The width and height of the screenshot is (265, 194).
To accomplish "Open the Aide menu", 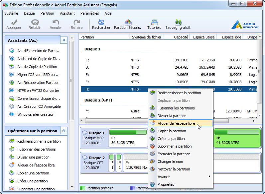I will tap(108, 13).
